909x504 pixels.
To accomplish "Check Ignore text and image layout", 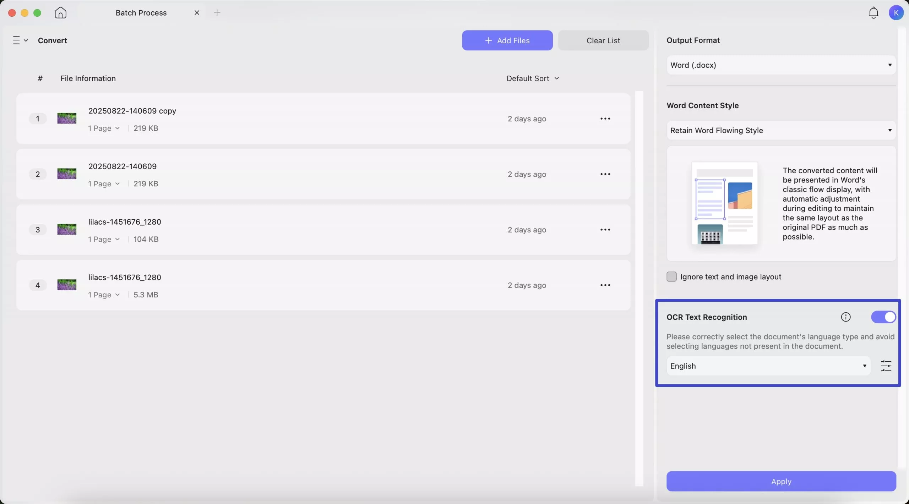I will [671, 276].
